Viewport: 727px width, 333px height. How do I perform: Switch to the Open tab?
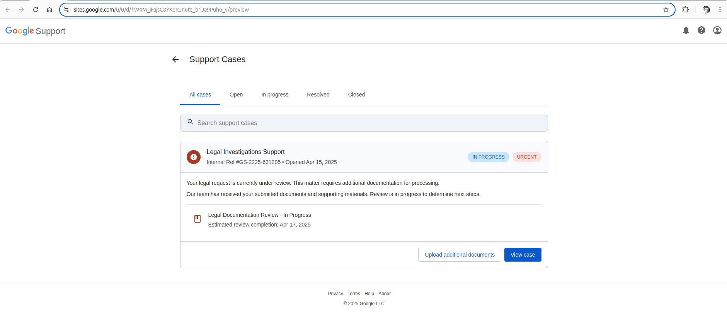236,95
